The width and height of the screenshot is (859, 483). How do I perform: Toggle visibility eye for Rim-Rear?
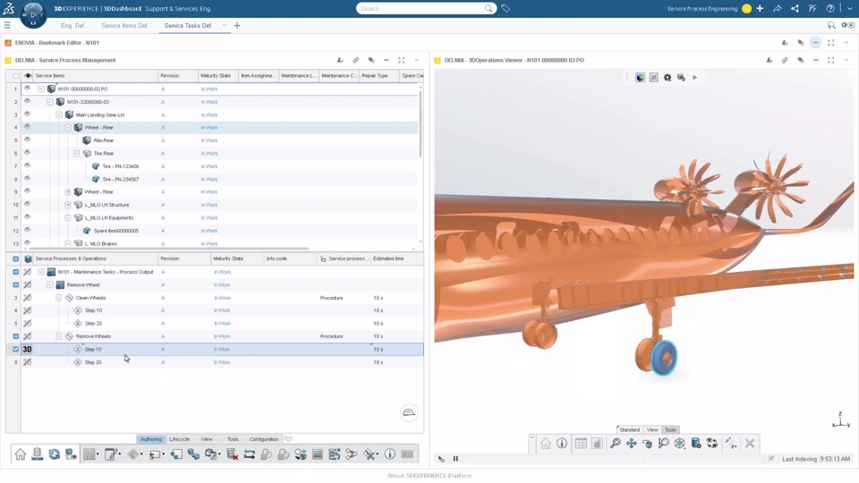[28, 140]
